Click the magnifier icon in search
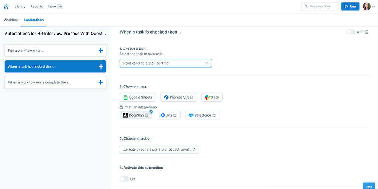378x189 pixels. coord(306,7)
